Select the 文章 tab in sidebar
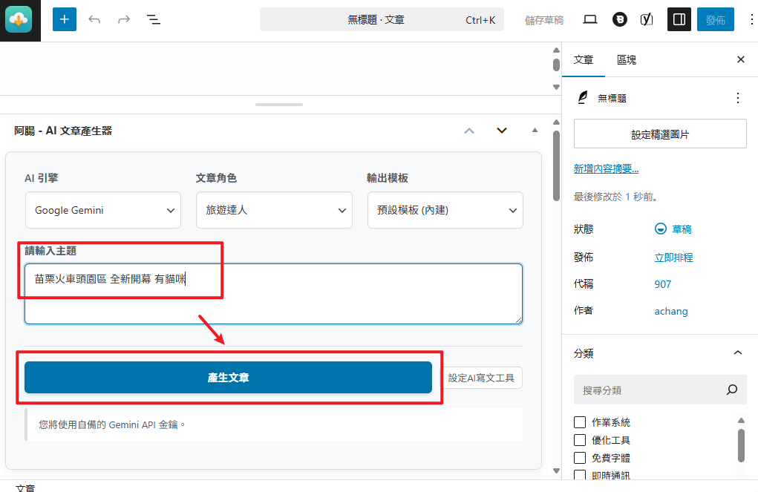This screenshot has width=758, height=492. point(584,60)
